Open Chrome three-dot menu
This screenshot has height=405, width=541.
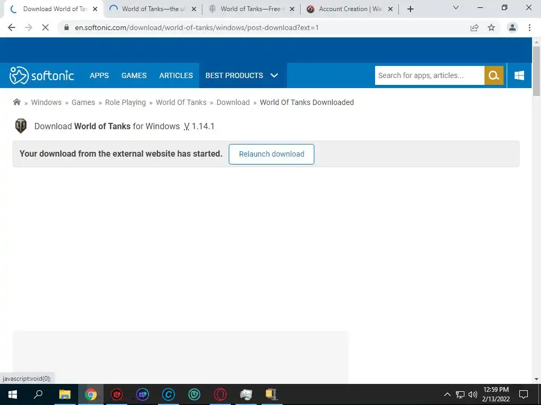(529, 27)
